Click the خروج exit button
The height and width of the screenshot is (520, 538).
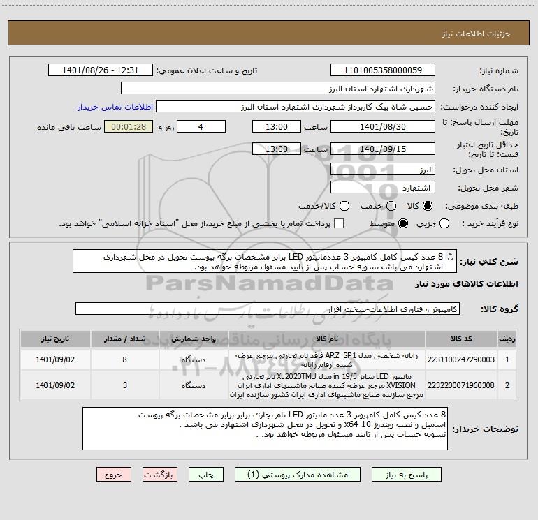114,475
